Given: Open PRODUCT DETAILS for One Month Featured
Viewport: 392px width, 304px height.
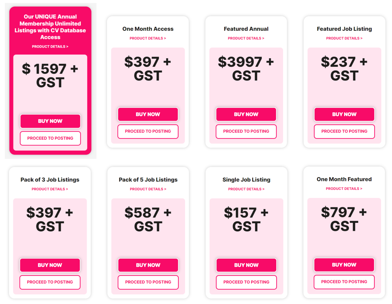Looking at the screenshot, I should click(x=344, y=189).
